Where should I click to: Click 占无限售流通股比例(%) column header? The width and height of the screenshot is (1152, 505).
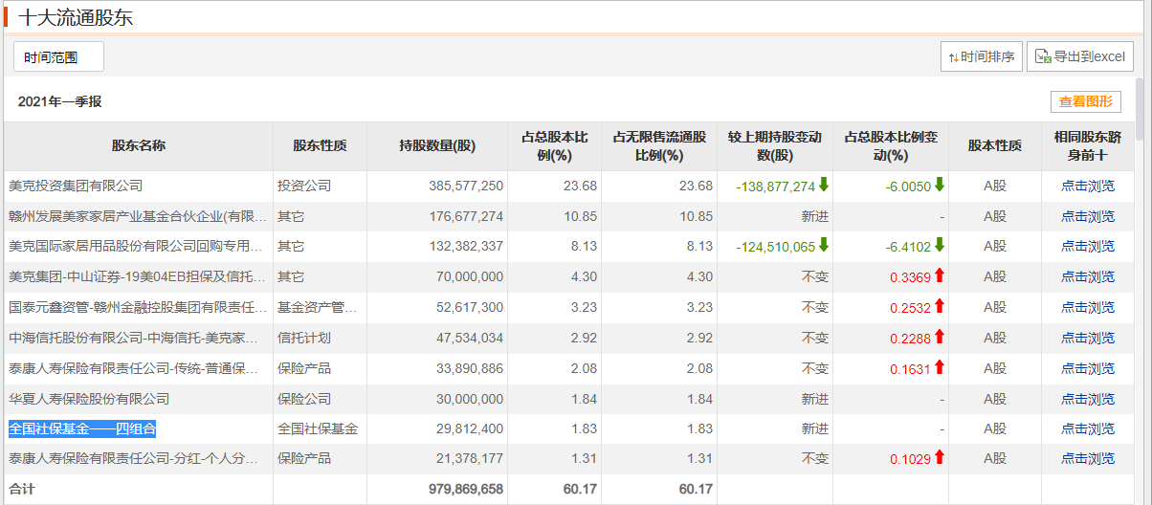(x=658, y=146)
